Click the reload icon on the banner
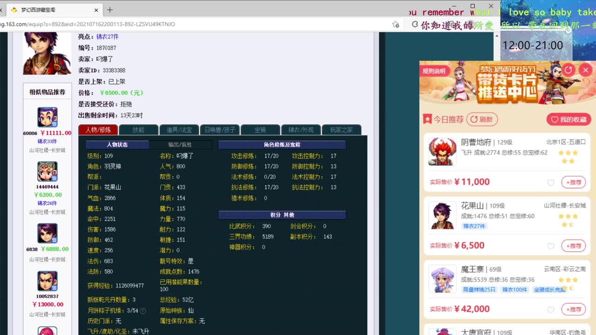 tap(569, 70)
